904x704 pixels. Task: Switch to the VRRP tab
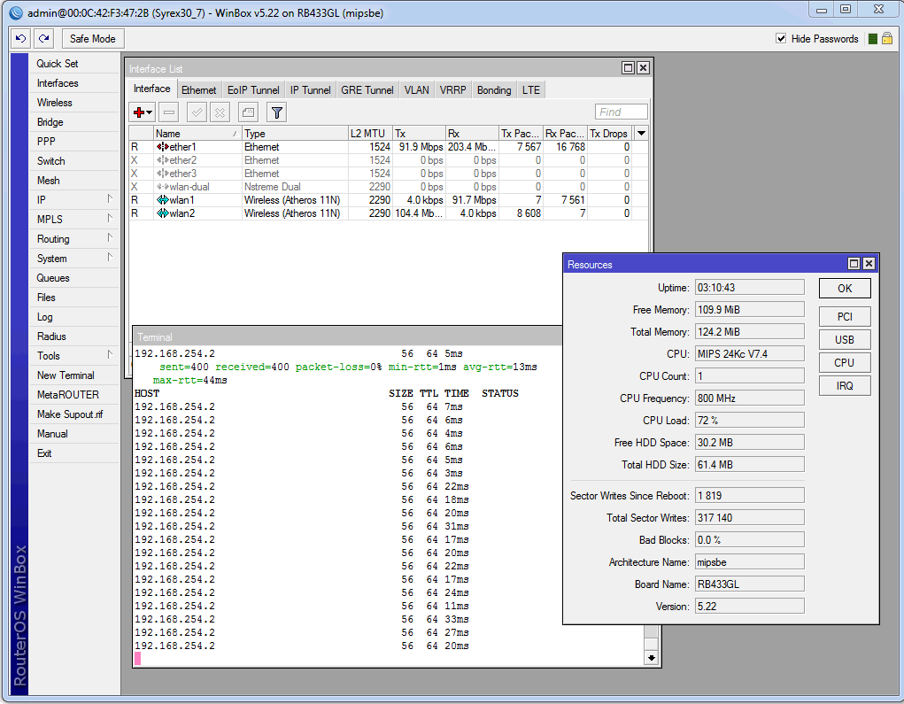(452, 90)
